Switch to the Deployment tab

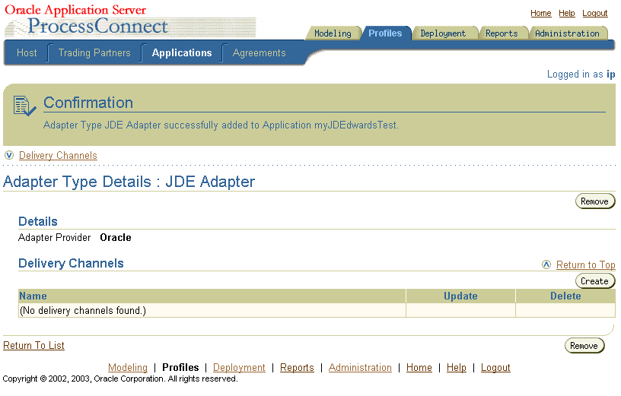click(443, 33)
